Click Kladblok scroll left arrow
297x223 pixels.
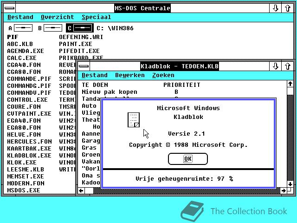click(x=82, y=190)
